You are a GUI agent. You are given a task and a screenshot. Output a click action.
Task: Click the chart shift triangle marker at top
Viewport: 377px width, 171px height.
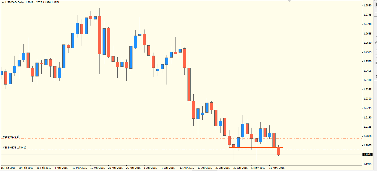pos(290,1)
